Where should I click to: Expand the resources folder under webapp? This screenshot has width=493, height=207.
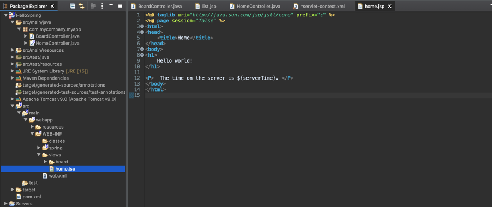[32, 127]
